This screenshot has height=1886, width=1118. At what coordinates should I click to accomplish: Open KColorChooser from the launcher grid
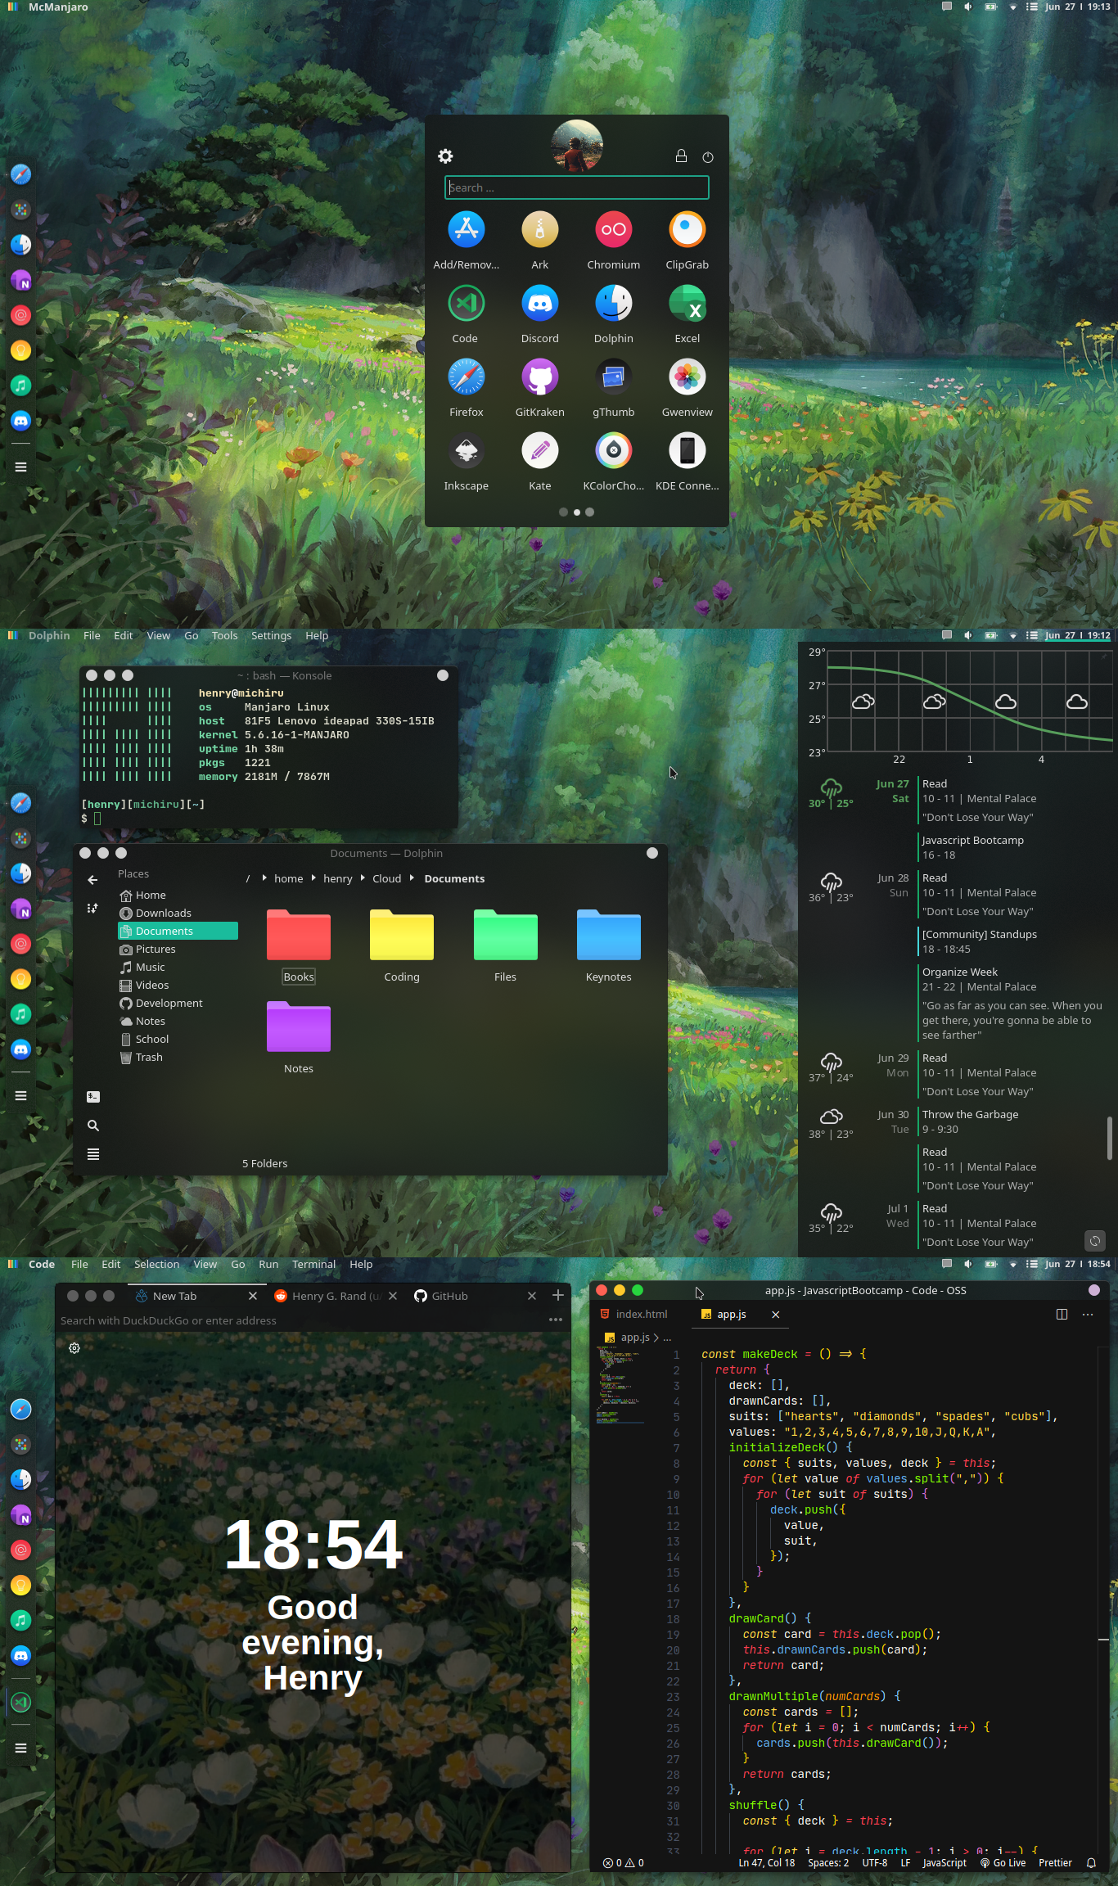(x=613, y=452)
